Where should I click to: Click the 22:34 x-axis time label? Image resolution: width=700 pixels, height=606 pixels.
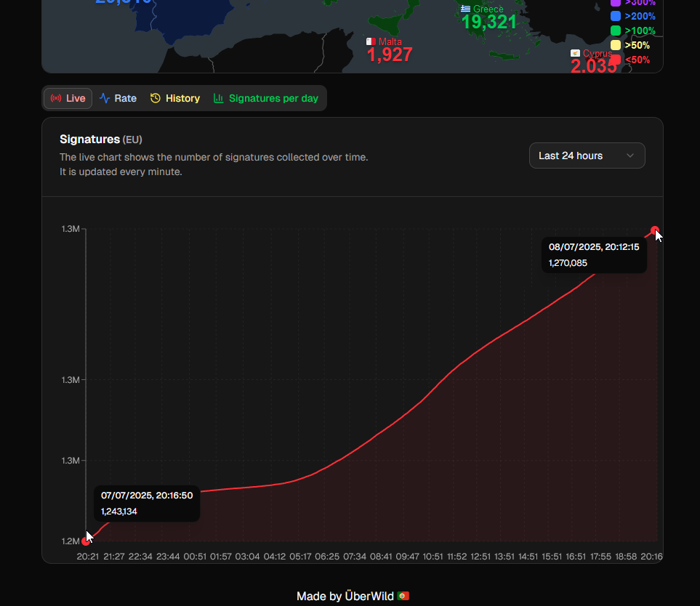pos(140,557)
